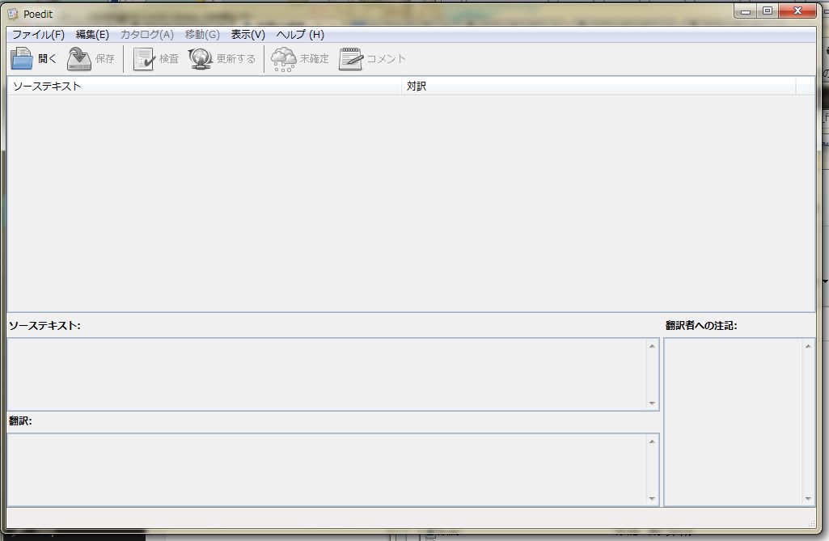The image size is (829, 541).
Task: Click the 検査 (Validate) checkmark icon
Action: 144,59
